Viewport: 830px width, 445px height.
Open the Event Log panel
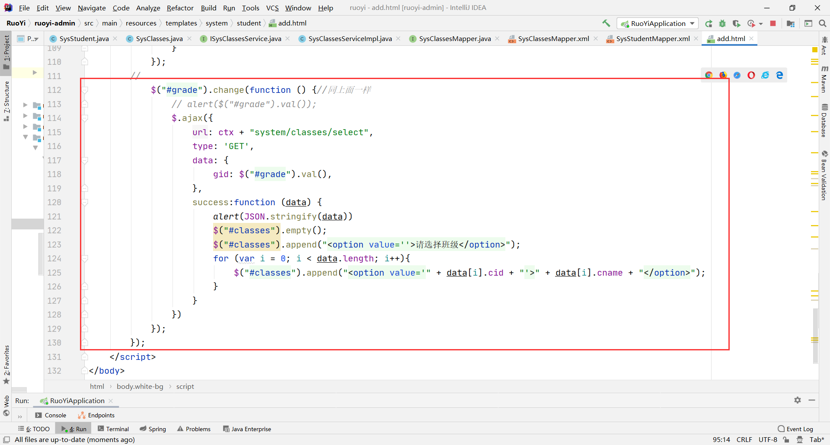coord(795,429)
